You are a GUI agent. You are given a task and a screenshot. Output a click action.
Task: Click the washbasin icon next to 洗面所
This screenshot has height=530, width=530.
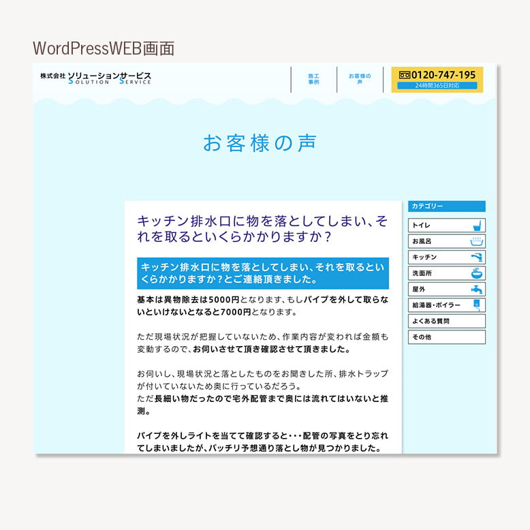[x=478, y=273]
